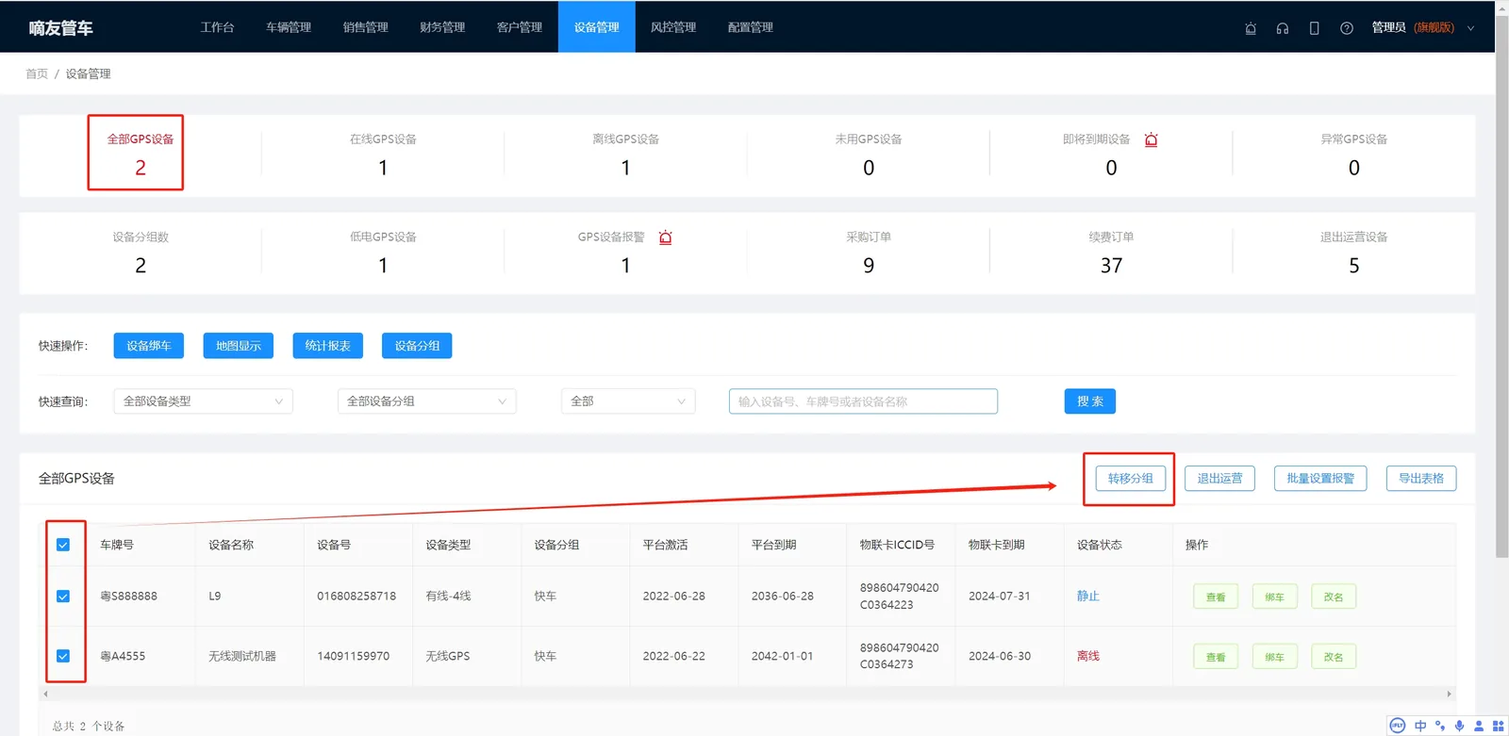
Task: Select the 在线GPS设备 stat card
Action: [x=383, y=155]
